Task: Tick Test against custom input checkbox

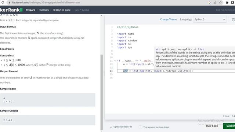Action: 140,127
